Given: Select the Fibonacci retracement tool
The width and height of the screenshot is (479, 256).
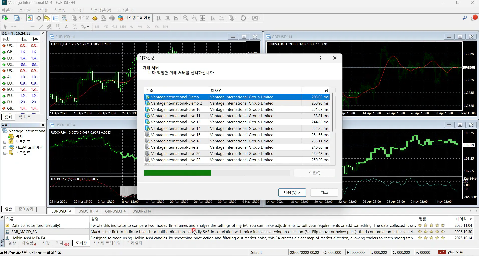Looking at the screenshot, I should click(x=58, y=27).
